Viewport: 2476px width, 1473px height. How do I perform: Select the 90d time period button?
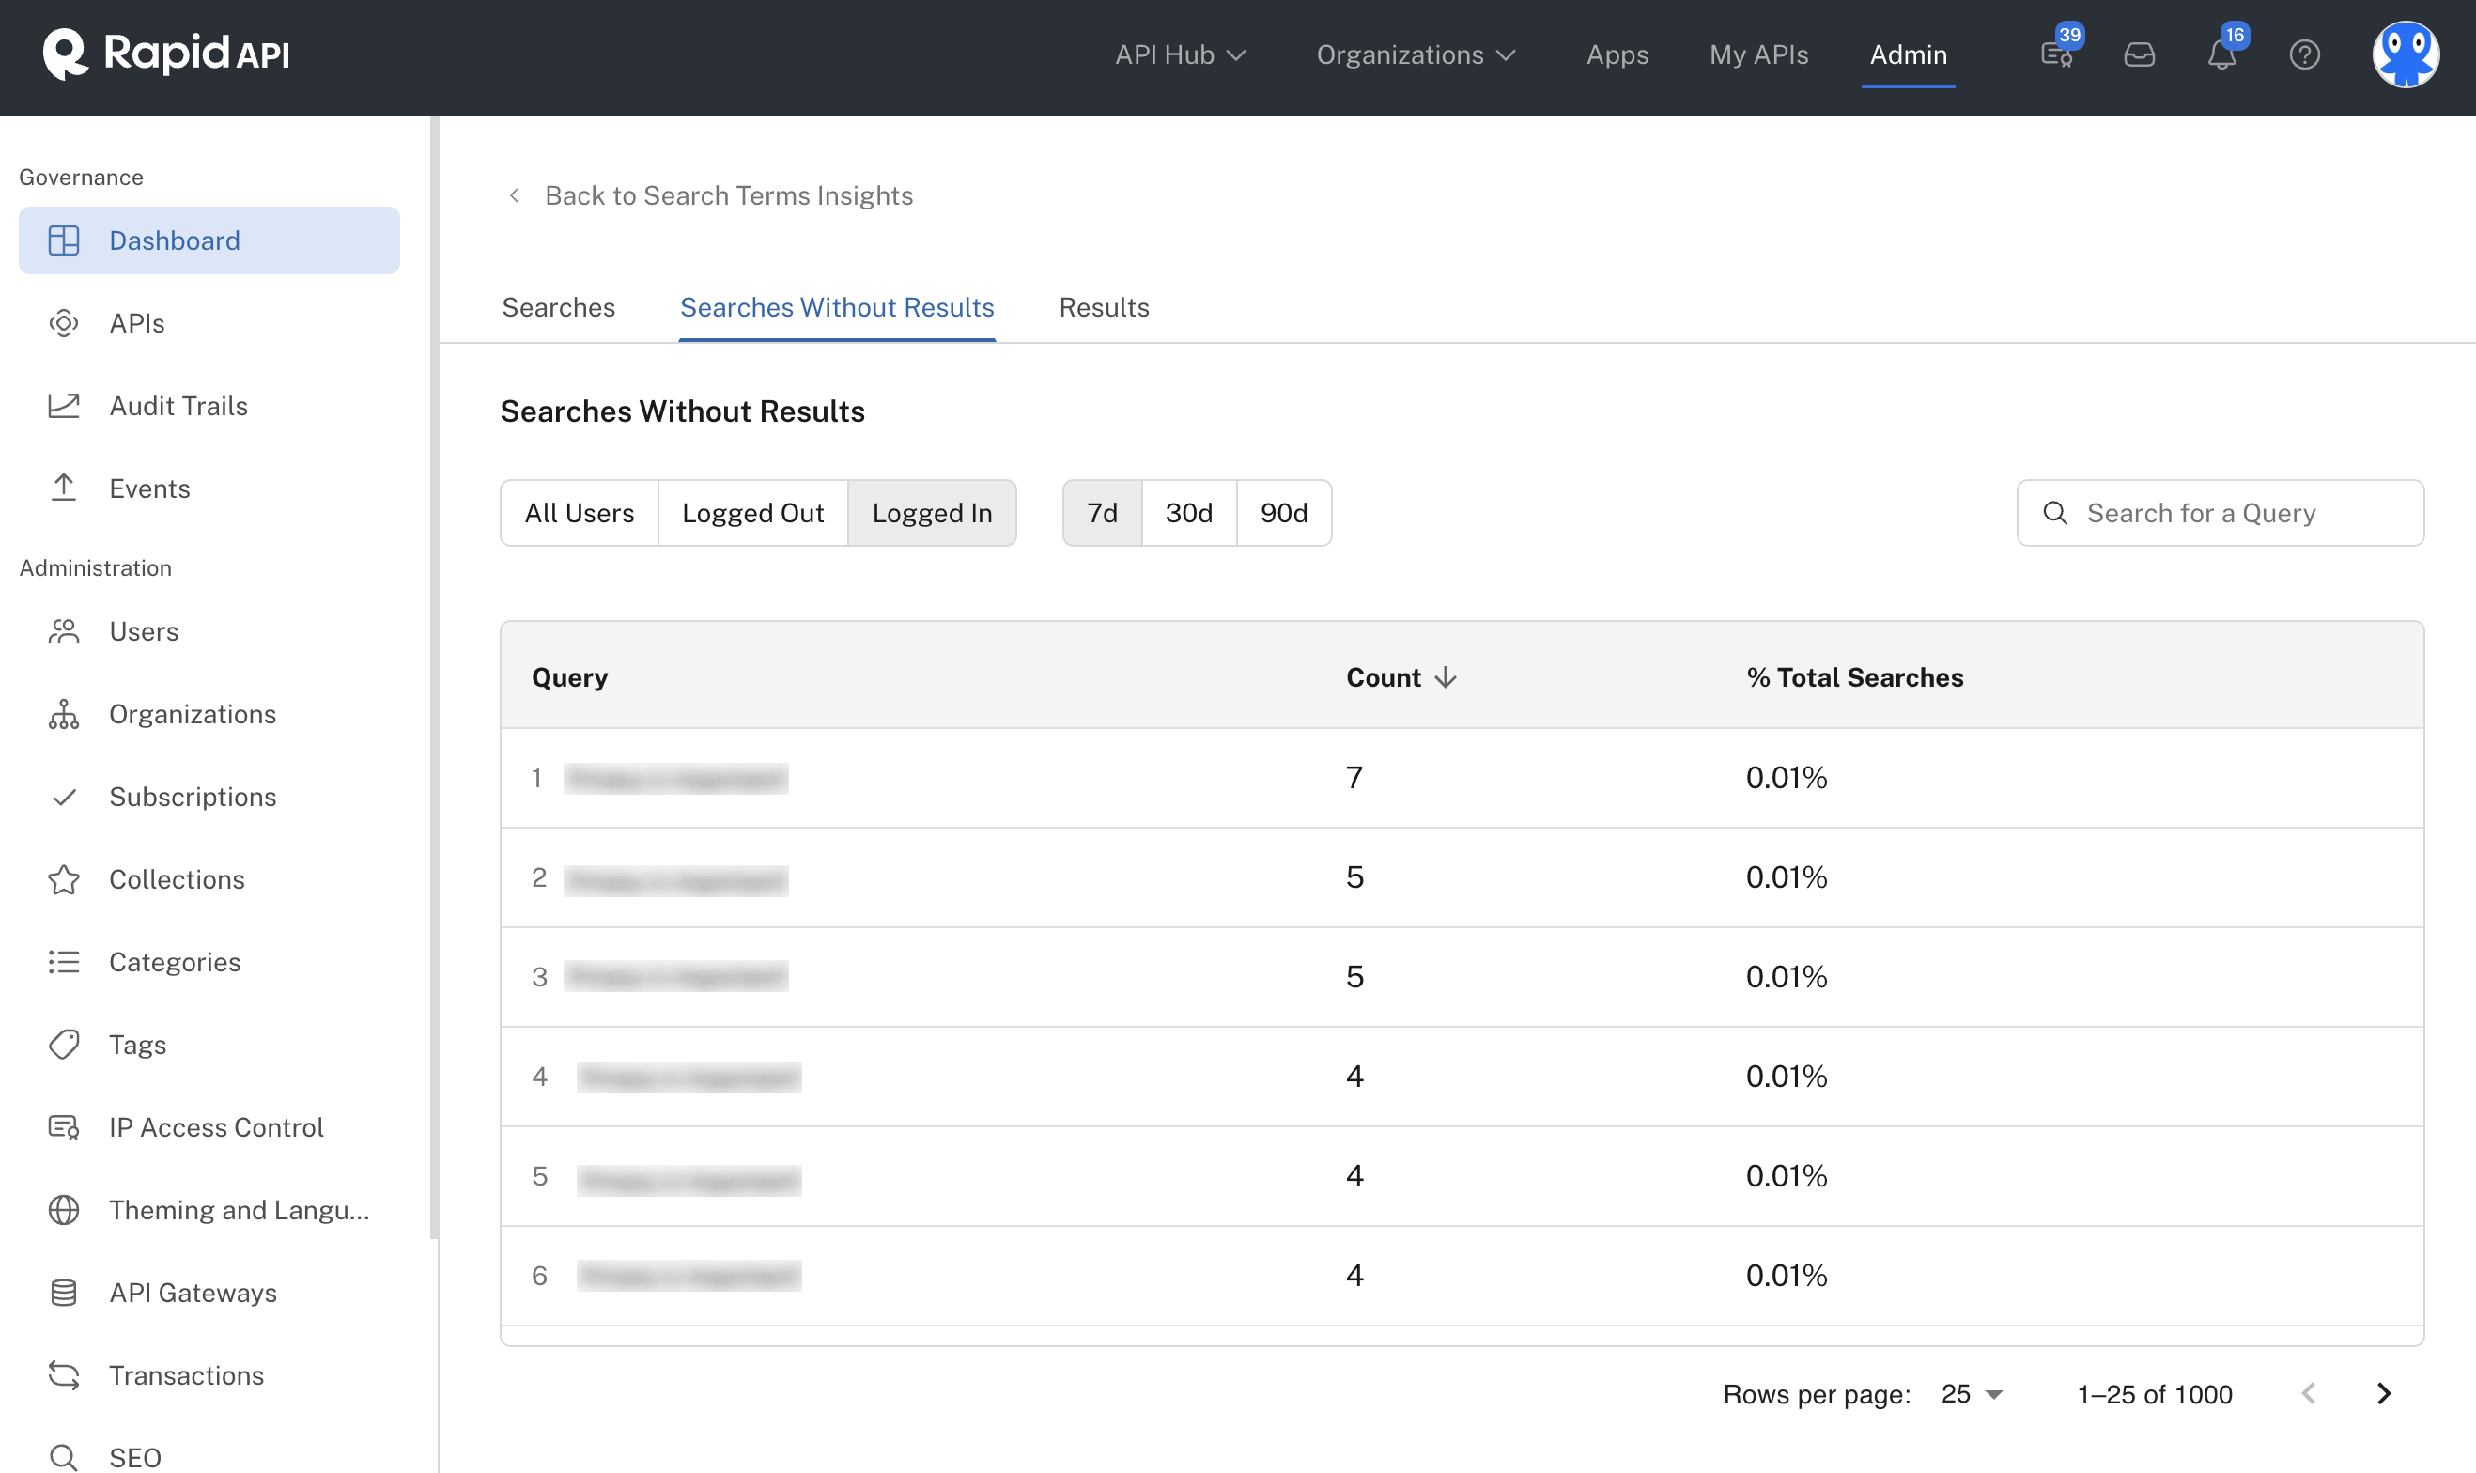click(1285, 512)
